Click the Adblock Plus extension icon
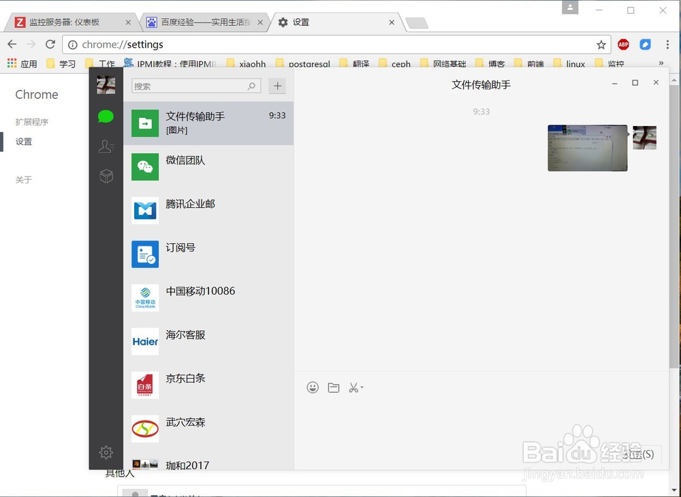681x497 pixels. coord(623,44)
